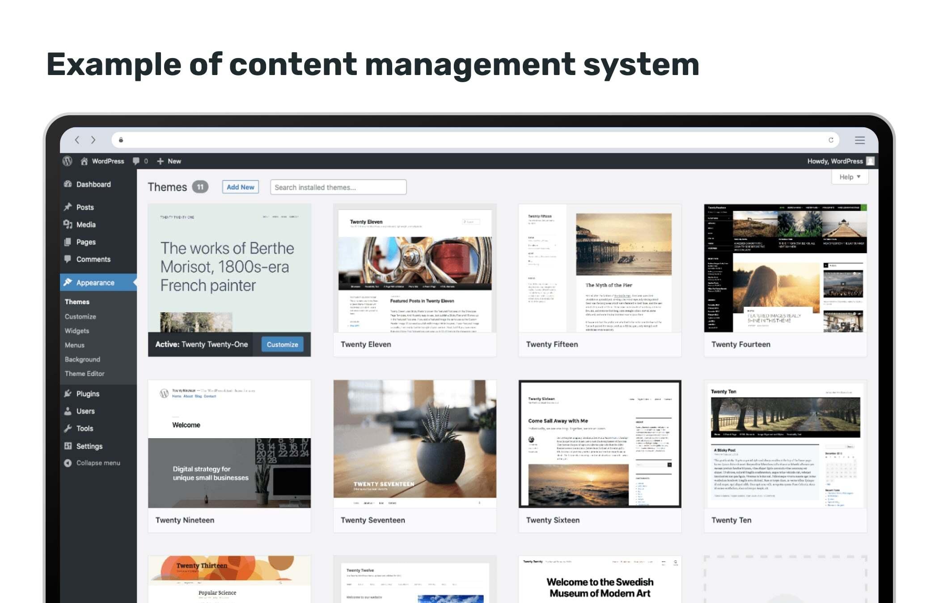939x603 pixels.
Task: Open Settings in the sidebar
Action: coord(89,446)
